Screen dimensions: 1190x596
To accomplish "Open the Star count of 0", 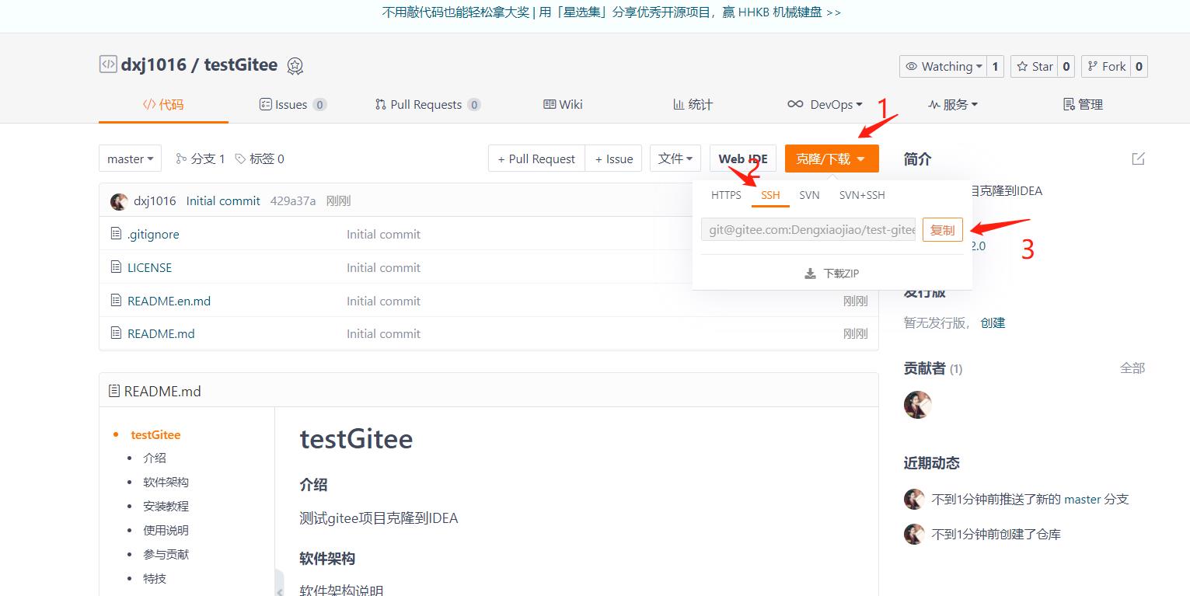I will (x=1066, y=66).
